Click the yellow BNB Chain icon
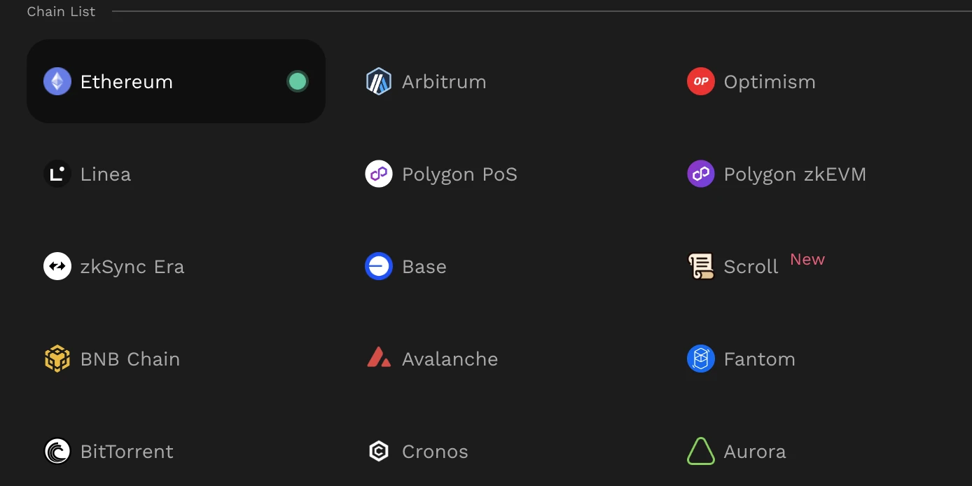972x486 pixels. tap(57, 359)
